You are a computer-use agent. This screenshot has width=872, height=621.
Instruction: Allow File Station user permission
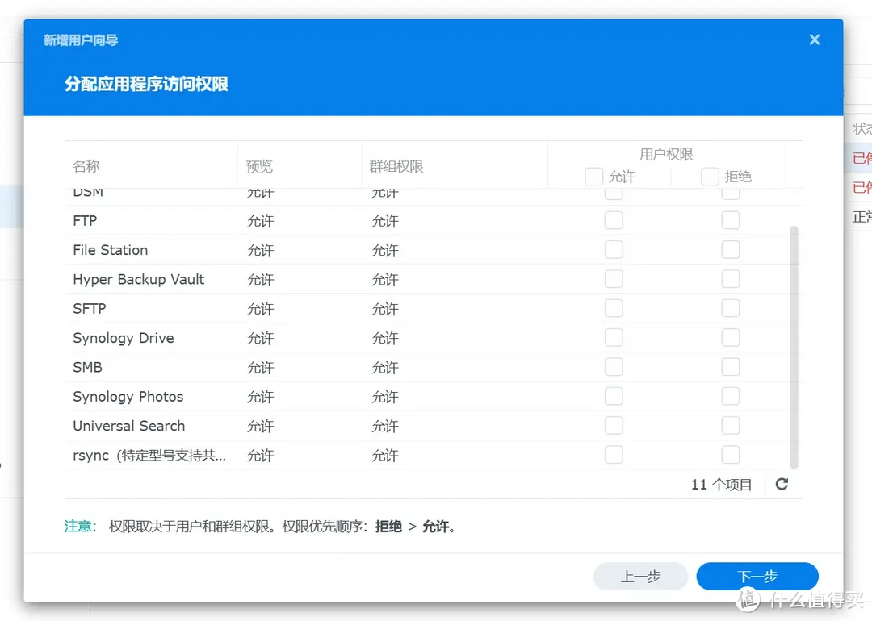click(x=614, y=249)
